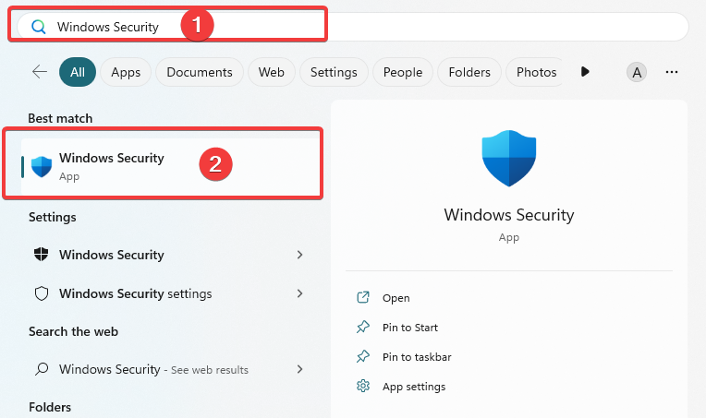Screen dimensions: 706x418
Task: Open the three-dot more options menu
Action: point(672,72)
